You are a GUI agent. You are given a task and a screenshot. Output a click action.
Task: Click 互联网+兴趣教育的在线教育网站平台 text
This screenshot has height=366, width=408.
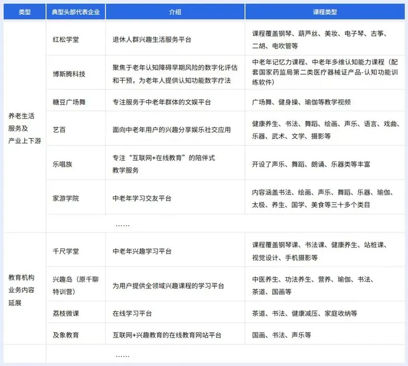tap(167, 335)
